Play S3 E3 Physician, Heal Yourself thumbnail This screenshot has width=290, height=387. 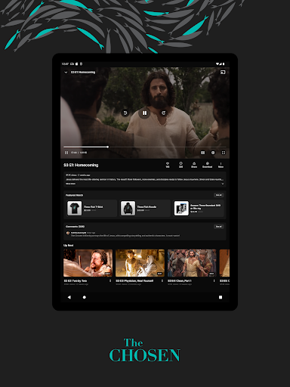(140, 263)
